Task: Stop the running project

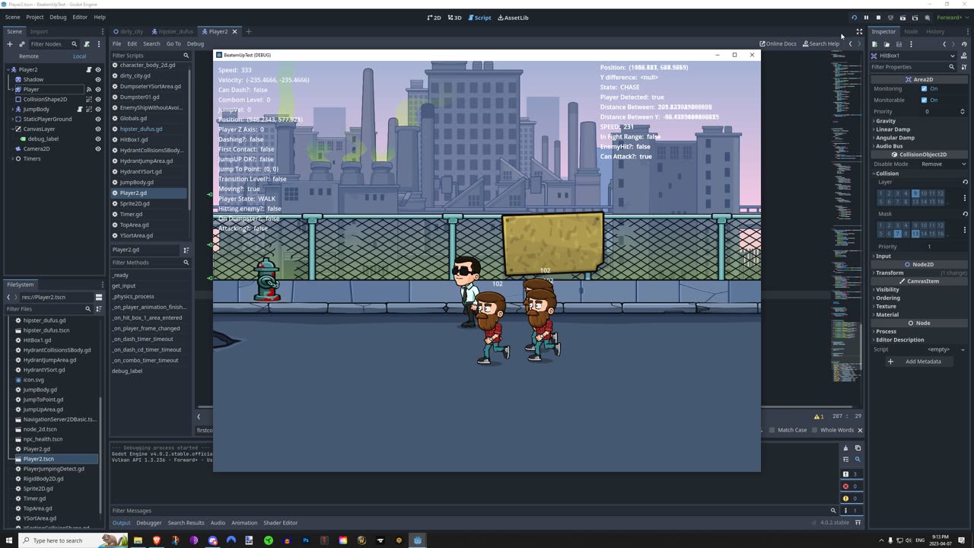Action: point(878,18)
